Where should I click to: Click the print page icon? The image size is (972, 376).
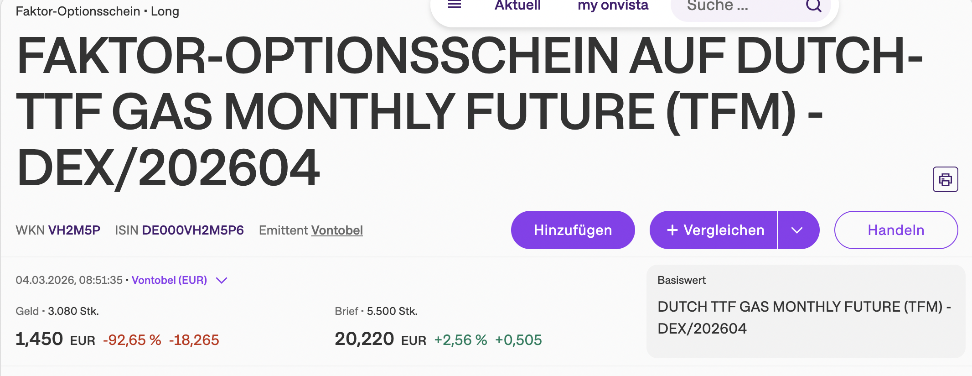tap(945, 179)
